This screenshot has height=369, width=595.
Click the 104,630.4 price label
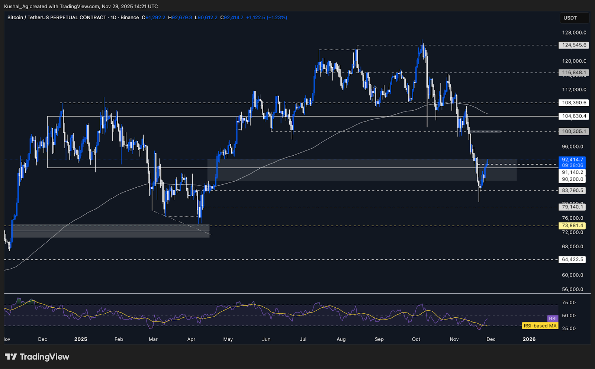(574, 116)
